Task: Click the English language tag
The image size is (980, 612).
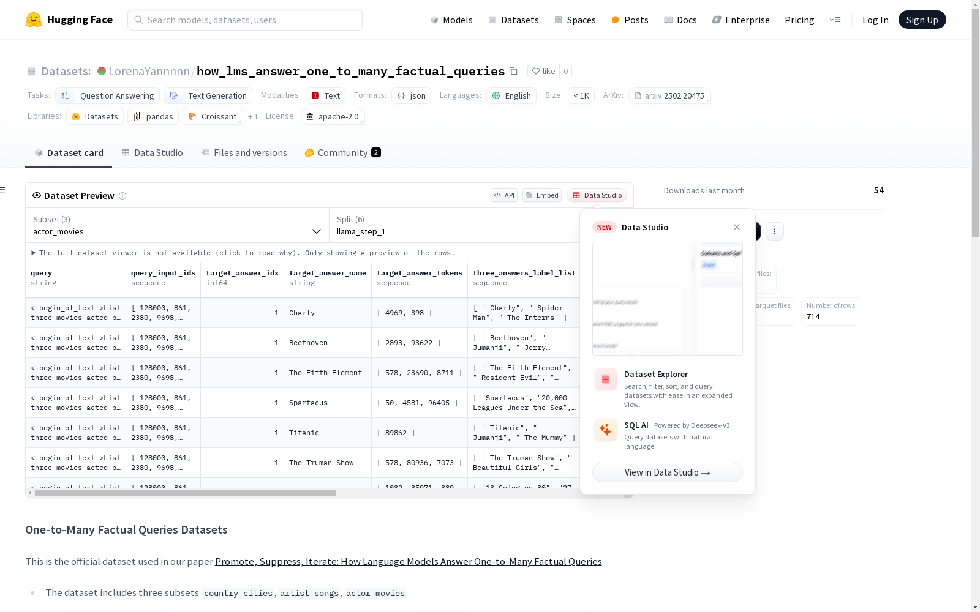Action: [511, 95]
